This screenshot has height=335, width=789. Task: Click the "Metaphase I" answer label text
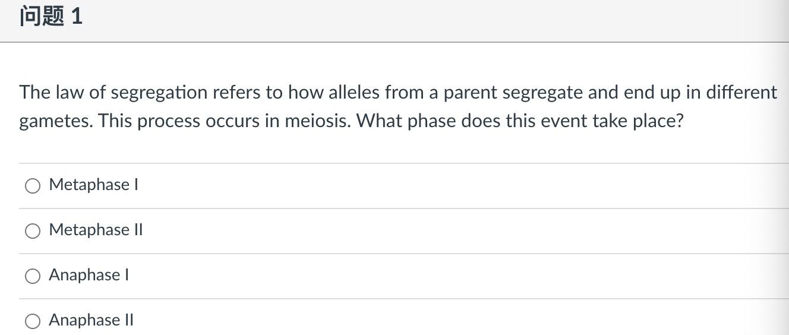click(93, 185)
